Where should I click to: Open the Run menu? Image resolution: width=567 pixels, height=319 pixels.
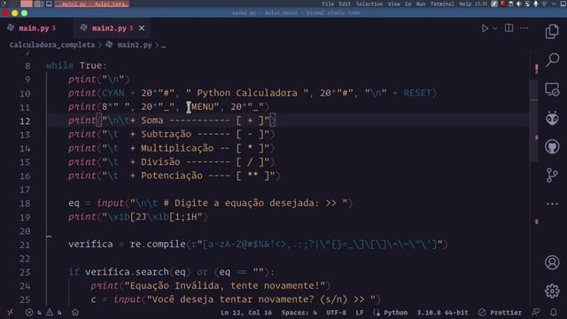(x=421, y=4)
